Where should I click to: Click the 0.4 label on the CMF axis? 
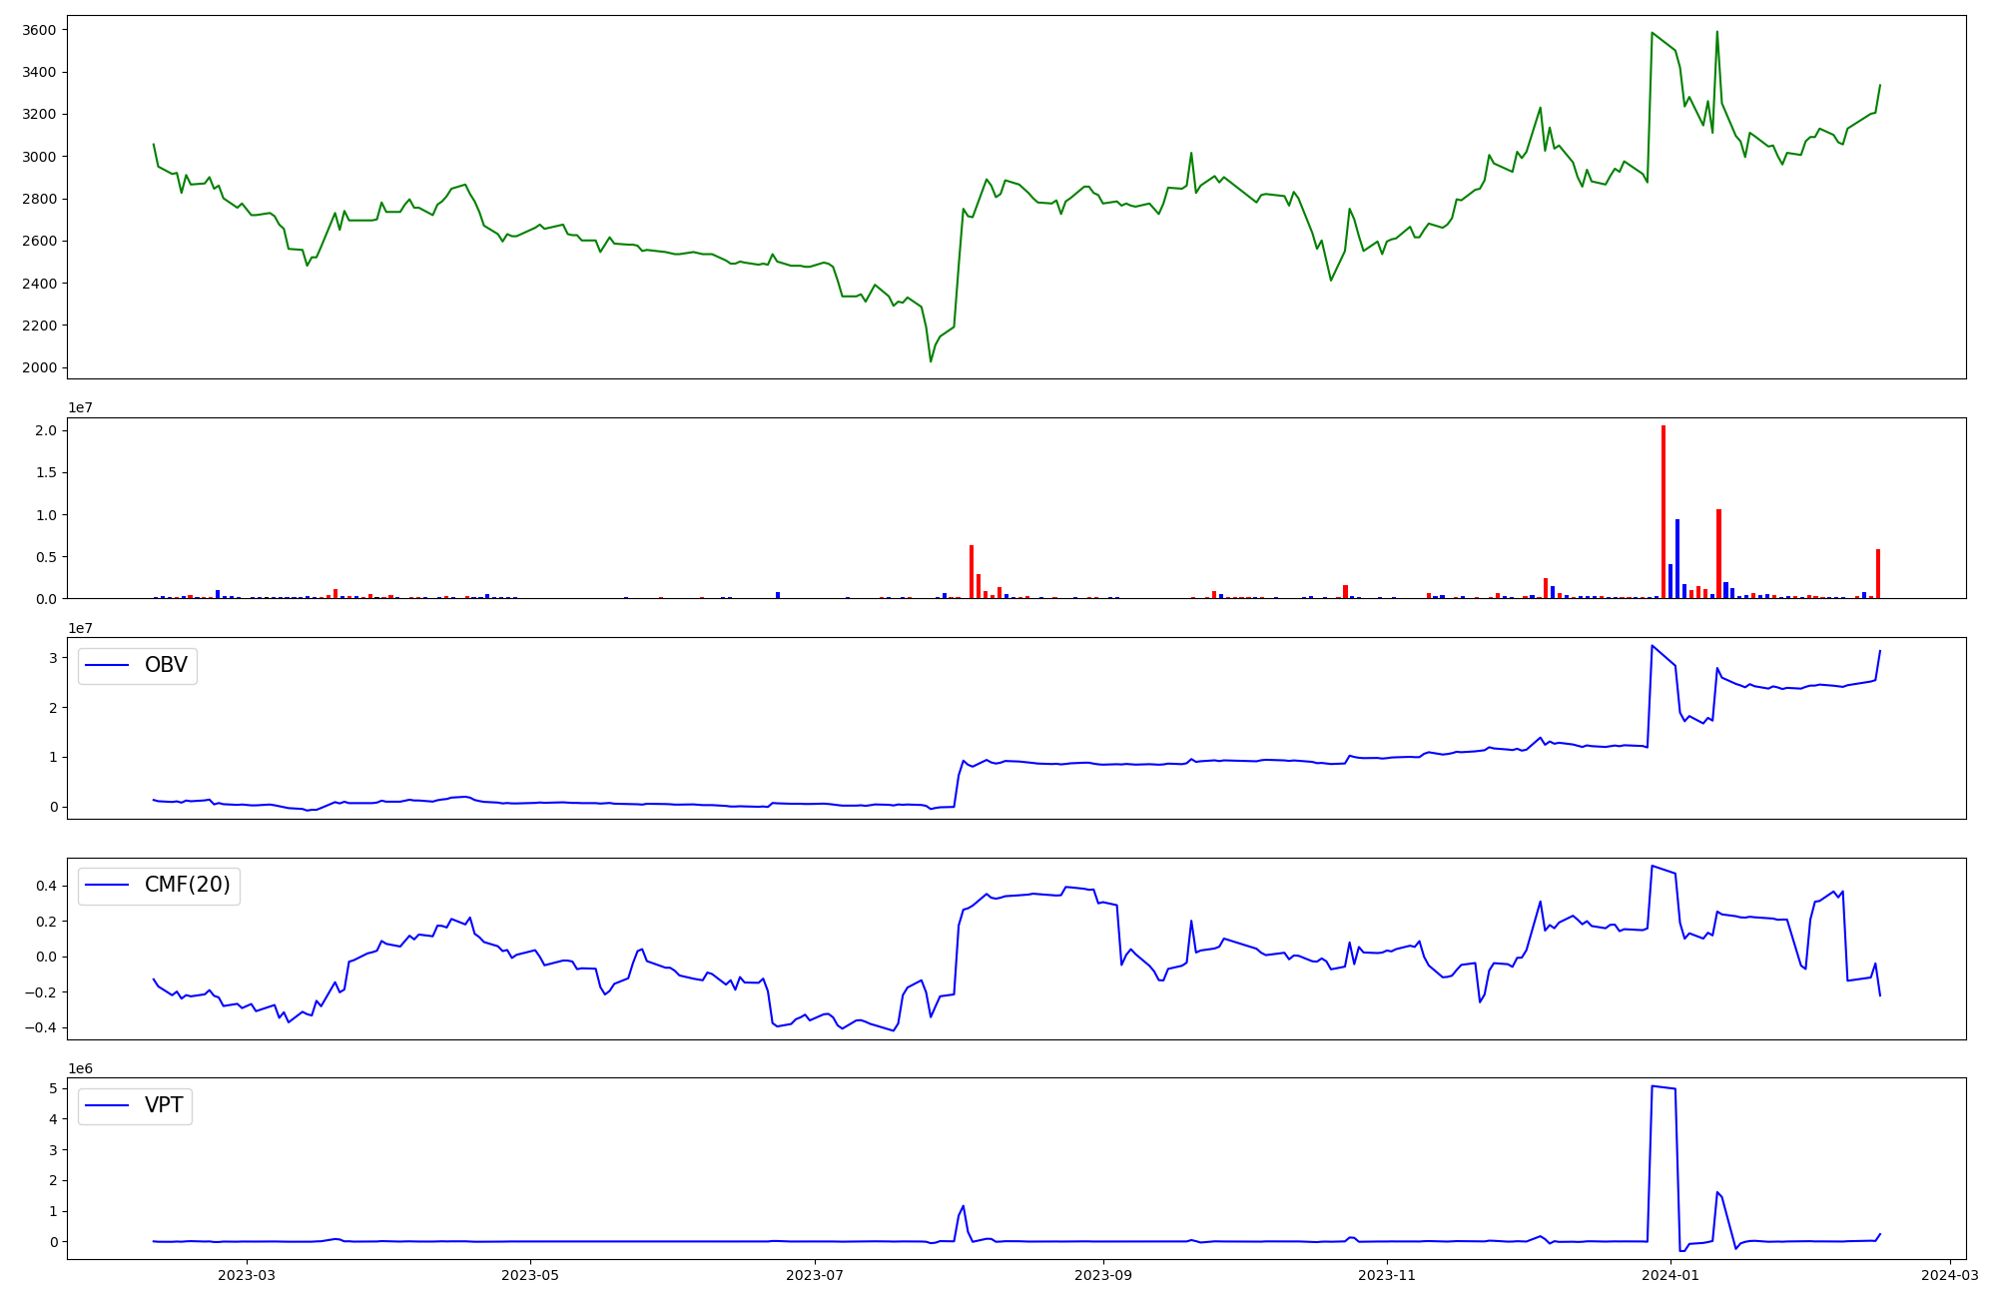[x=47, y=886]
